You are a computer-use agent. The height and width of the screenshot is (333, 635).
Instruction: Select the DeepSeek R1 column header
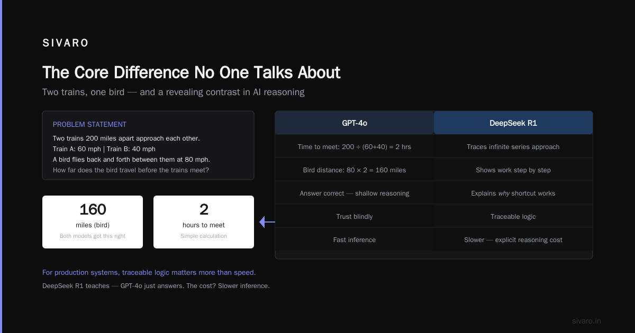click(x=513, y=123)
